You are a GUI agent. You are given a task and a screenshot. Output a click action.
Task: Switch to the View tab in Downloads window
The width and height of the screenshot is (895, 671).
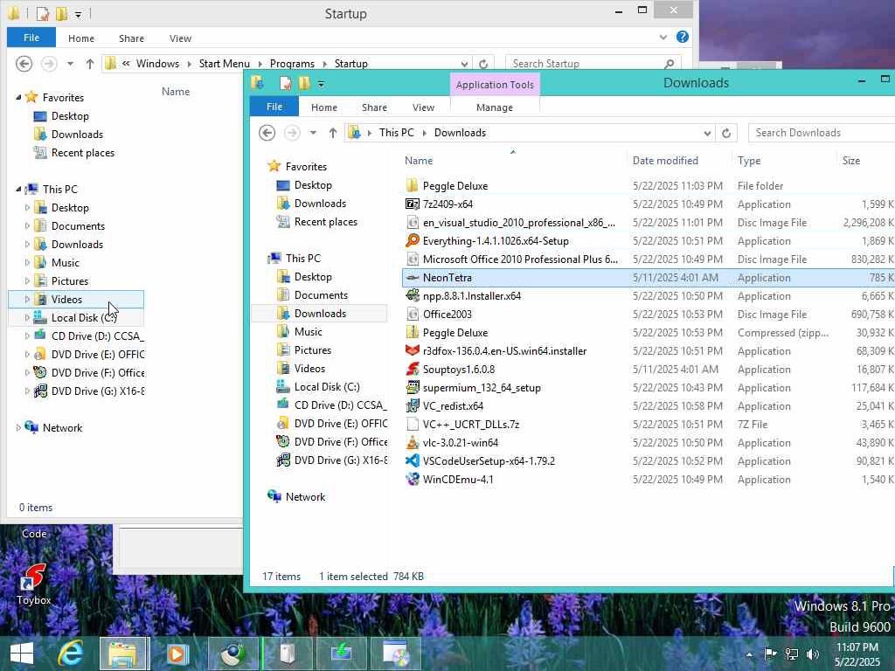(424, 107)
